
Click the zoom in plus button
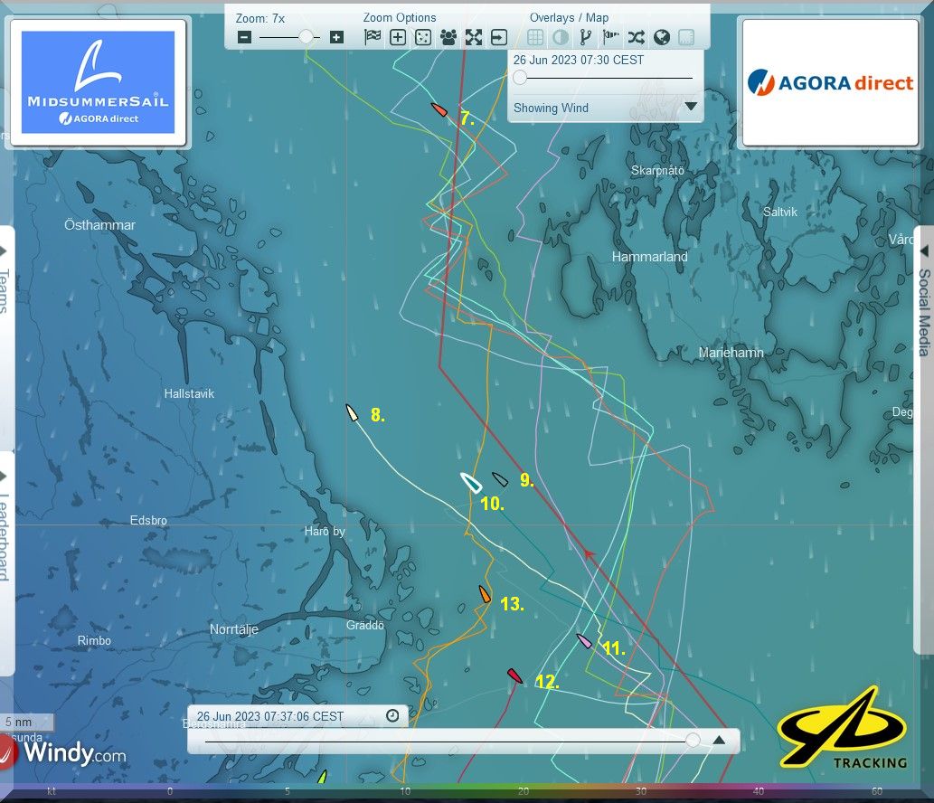(336, 37)
